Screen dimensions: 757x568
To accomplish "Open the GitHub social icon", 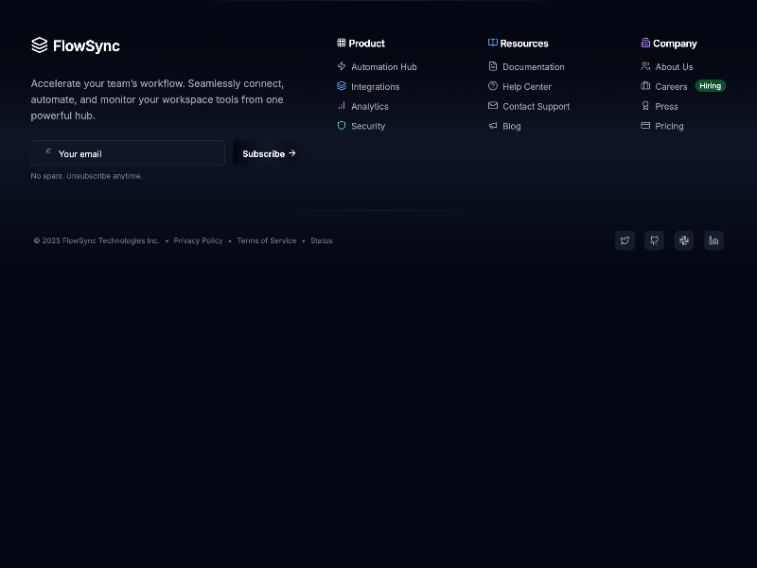I will point(654,240).
